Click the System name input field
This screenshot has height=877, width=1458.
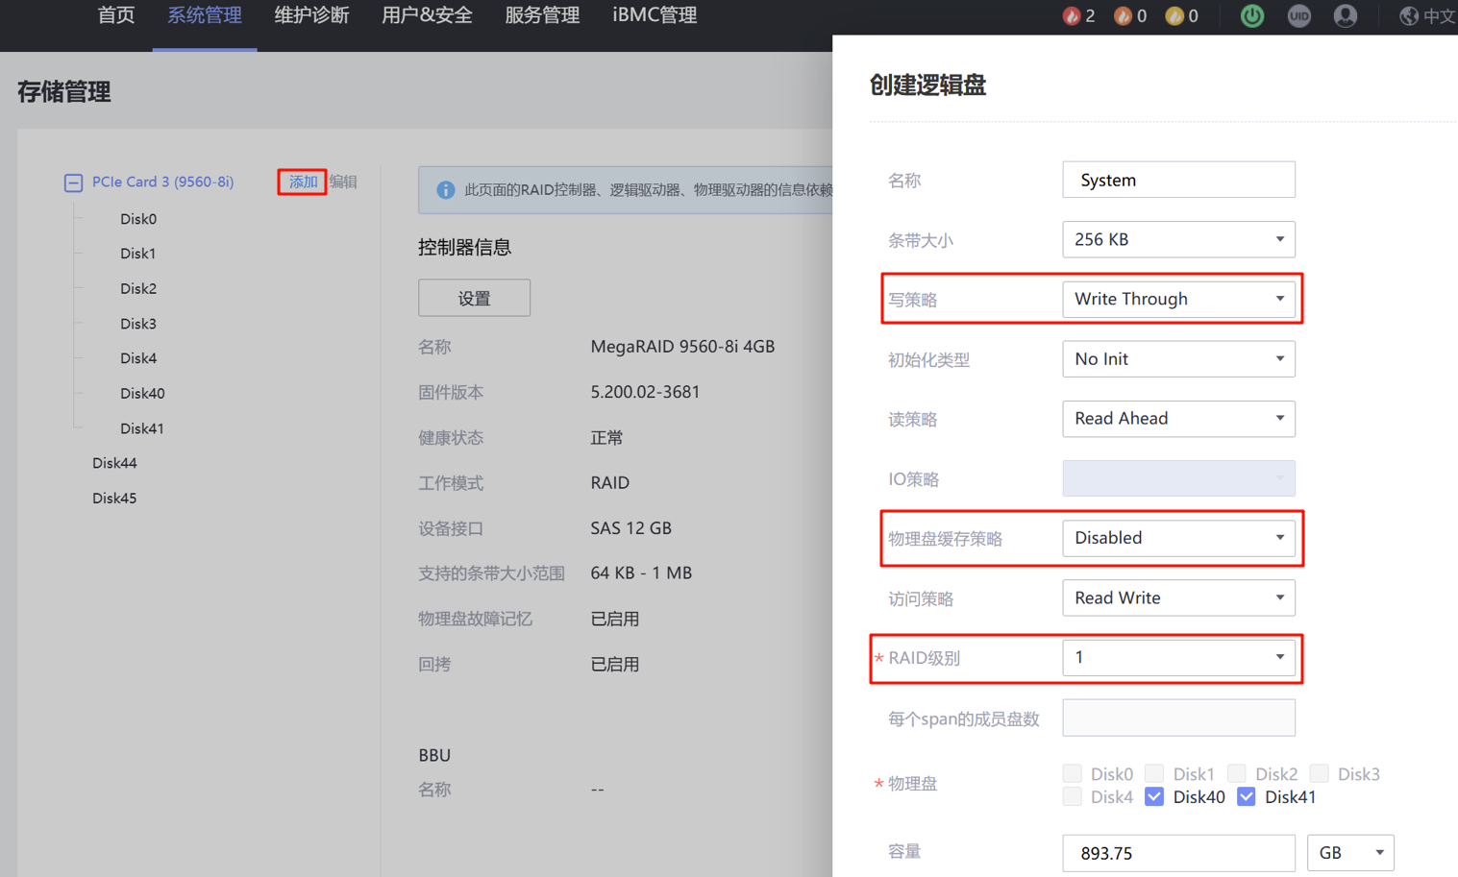1177,180
